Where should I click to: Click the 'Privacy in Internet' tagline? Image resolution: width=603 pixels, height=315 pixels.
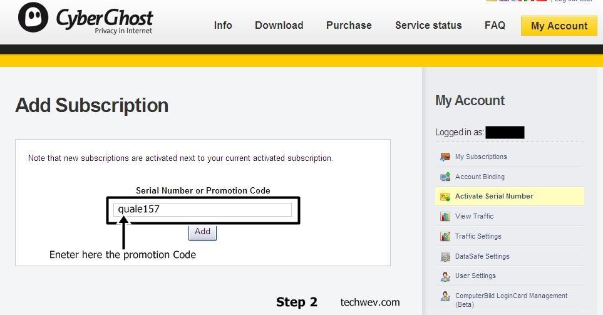pyautogui.click(x=123, y=31)
